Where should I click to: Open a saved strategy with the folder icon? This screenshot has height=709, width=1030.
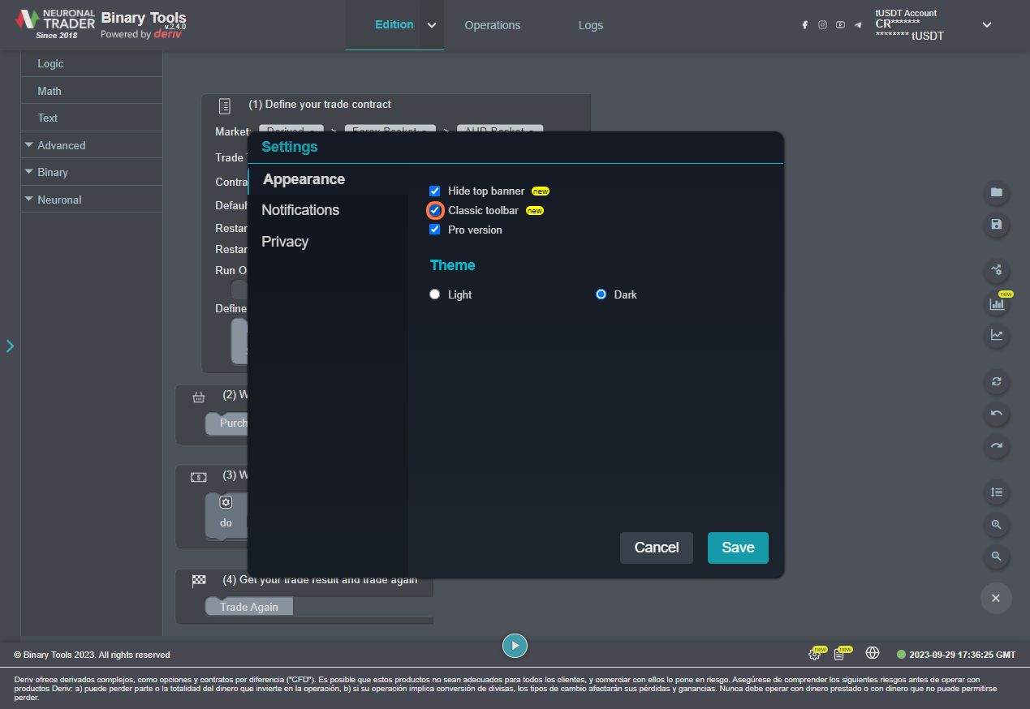(997, 193)
